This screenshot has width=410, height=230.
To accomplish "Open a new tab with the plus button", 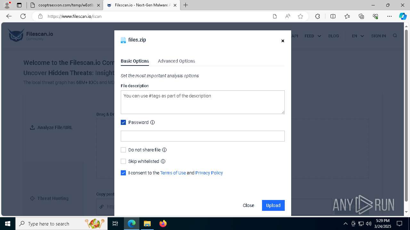I will pyautogui.click(x=185, y=5).
